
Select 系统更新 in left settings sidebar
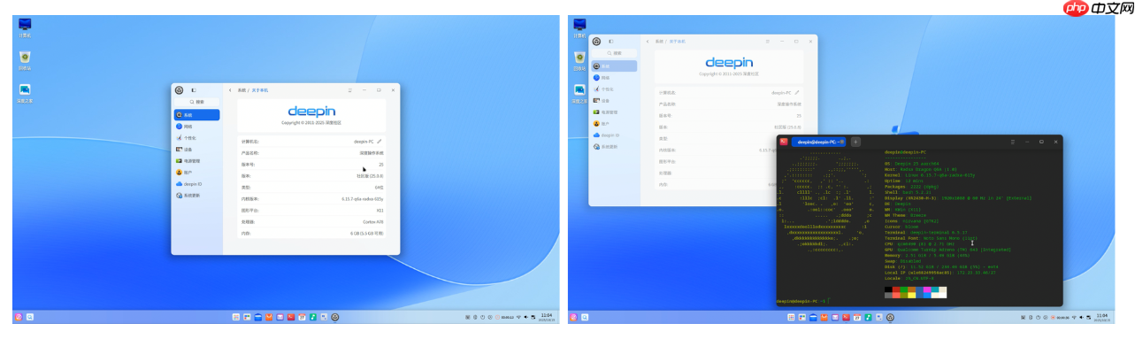point(196,196)
